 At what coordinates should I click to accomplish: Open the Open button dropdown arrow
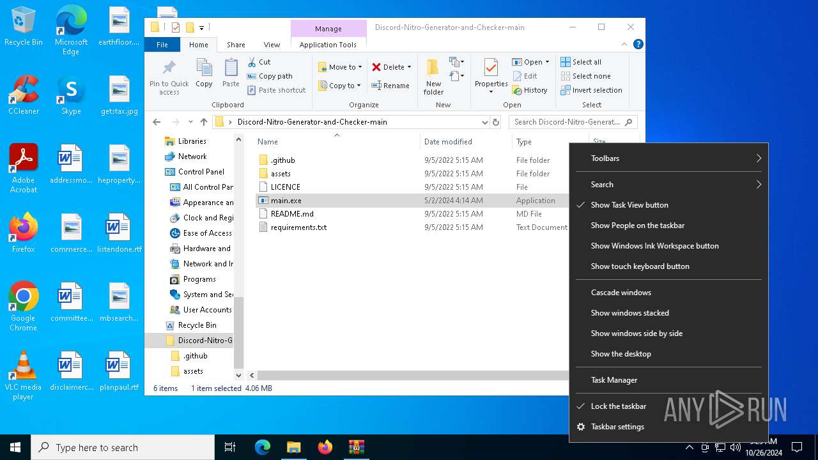coord(547,62)
